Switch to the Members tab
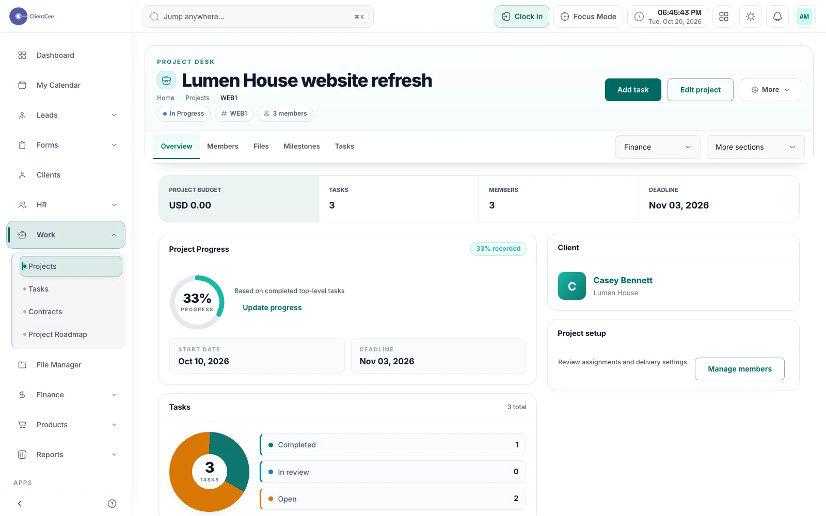 click(223, 147)
